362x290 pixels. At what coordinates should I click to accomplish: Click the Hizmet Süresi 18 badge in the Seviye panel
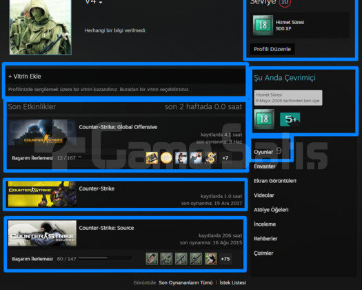[263, 26]
